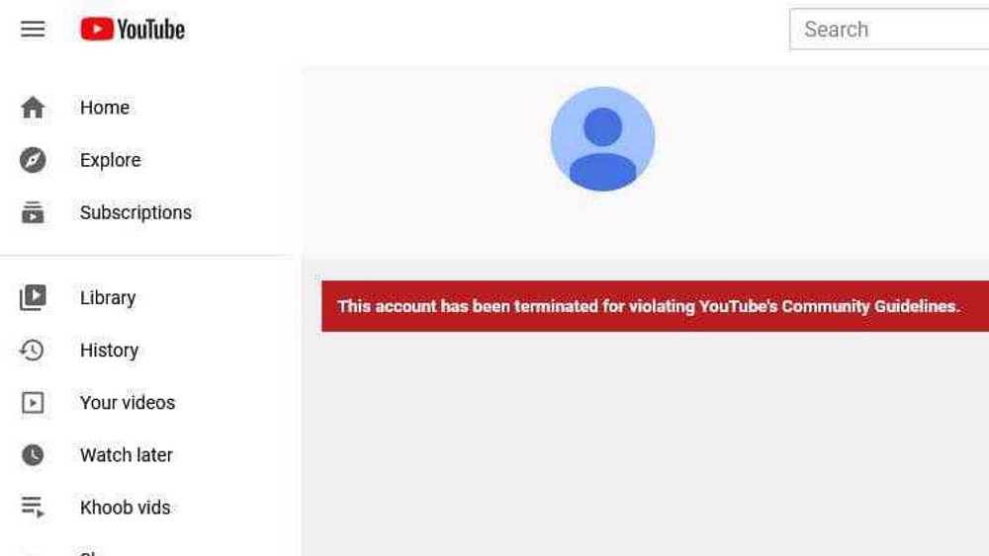Viewport: 989px width, 556px height.
Task: Click the Watch later clock icon
Action: coord(33,455)
